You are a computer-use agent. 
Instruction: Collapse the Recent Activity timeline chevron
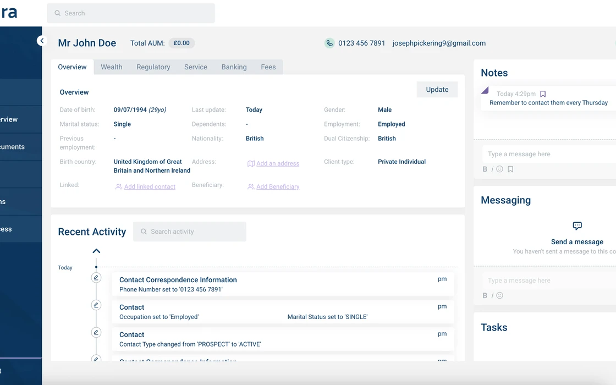pyautogui.click(x=96, y=251)
